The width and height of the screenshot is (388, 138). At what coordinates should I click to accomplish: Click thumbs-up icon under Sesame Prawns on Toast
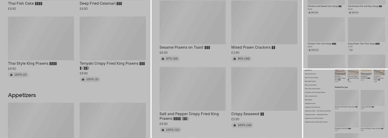pos(163,59)
